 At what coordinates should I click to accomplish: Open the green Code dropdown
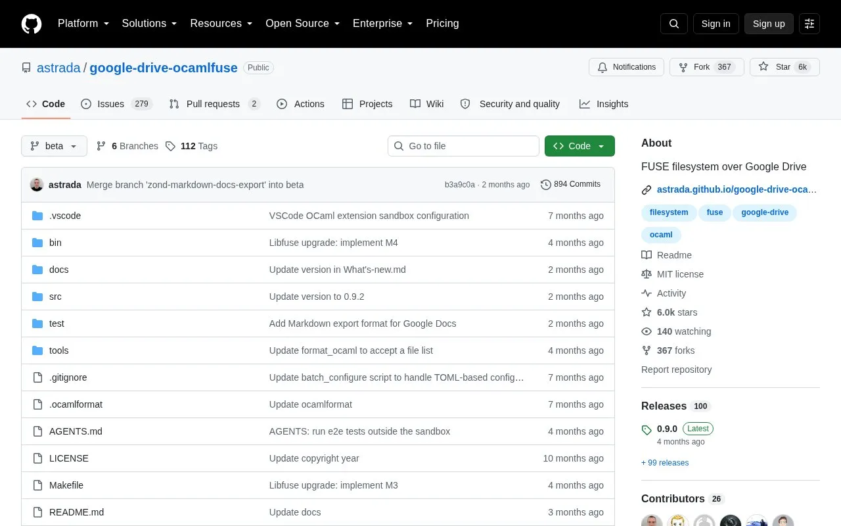pos(580,146)
